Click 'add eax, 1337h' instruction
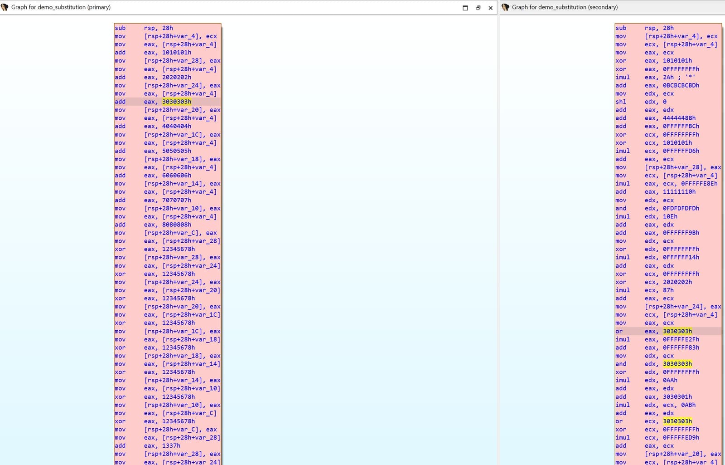Viewport: 725px width, 465px height. pos(148,446)
